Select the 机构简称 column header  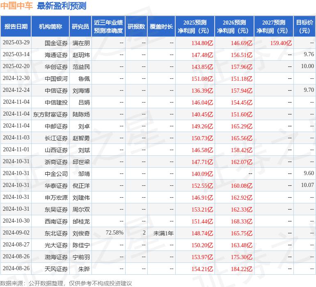tap(50, 26)
